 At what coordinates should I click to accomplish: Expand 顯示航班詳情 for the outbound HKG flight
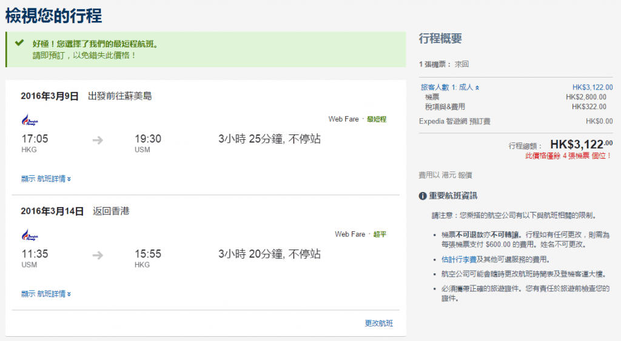46,179
